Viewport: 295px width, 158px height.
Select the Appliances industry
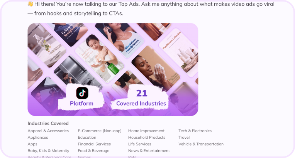point(38,138)
